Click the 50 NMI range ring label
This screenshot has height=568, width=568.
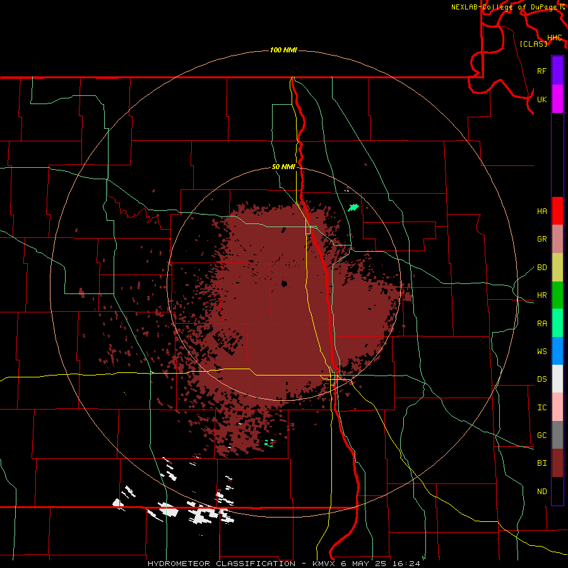pos(283,167)
